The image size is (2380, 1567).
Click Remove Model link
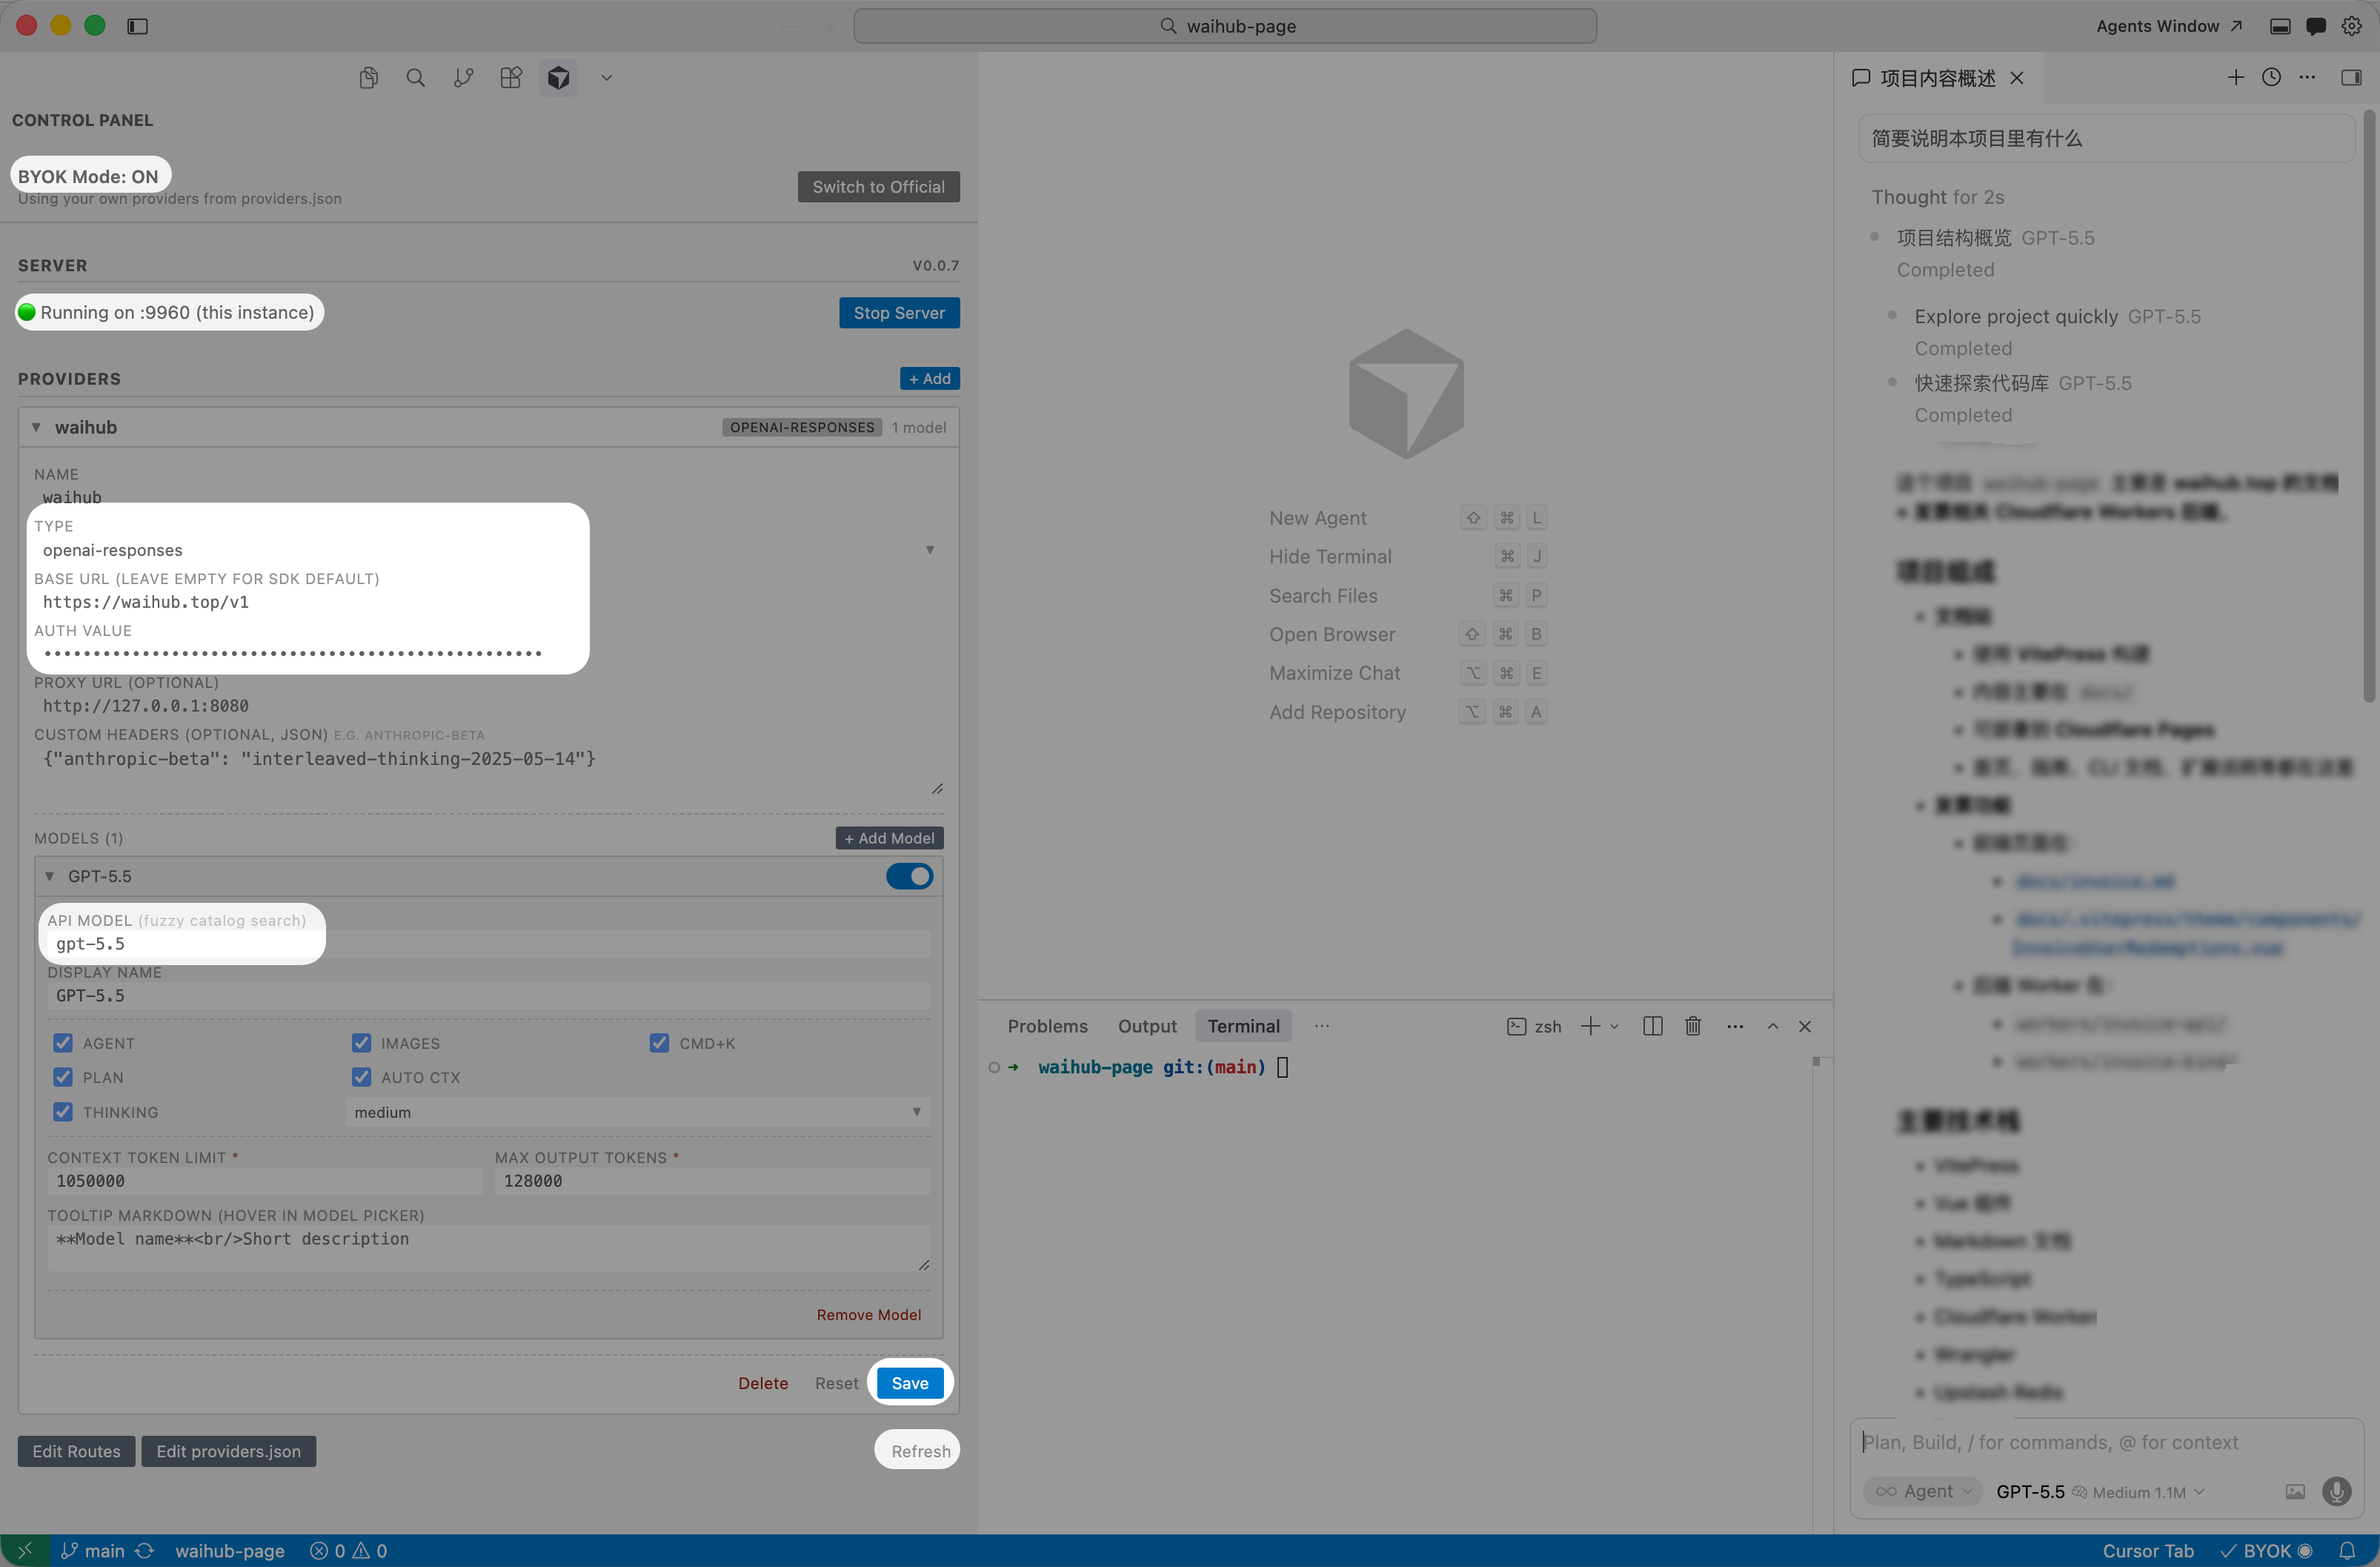point(869,1315)
